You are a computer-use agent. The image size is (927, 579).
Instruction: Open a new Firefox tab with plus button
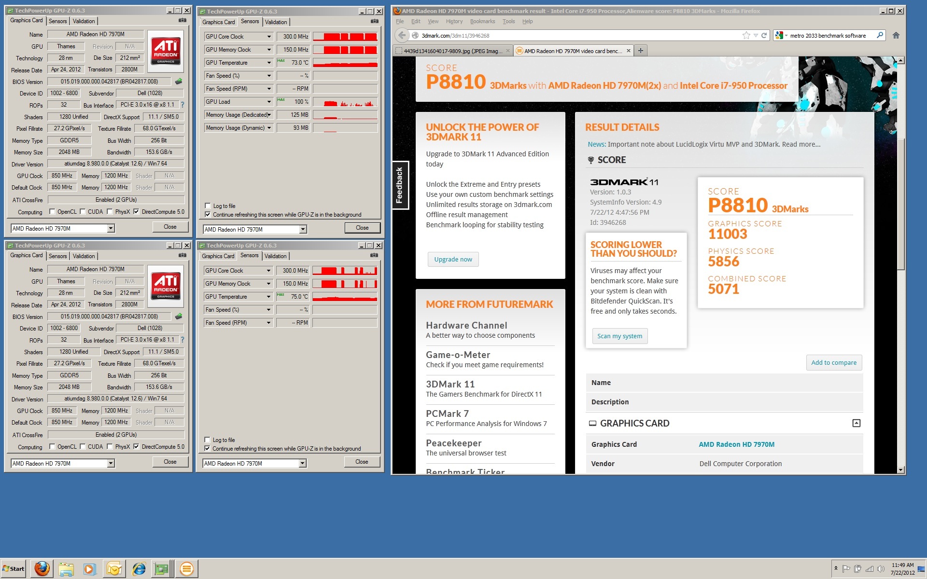pos(641,51)
